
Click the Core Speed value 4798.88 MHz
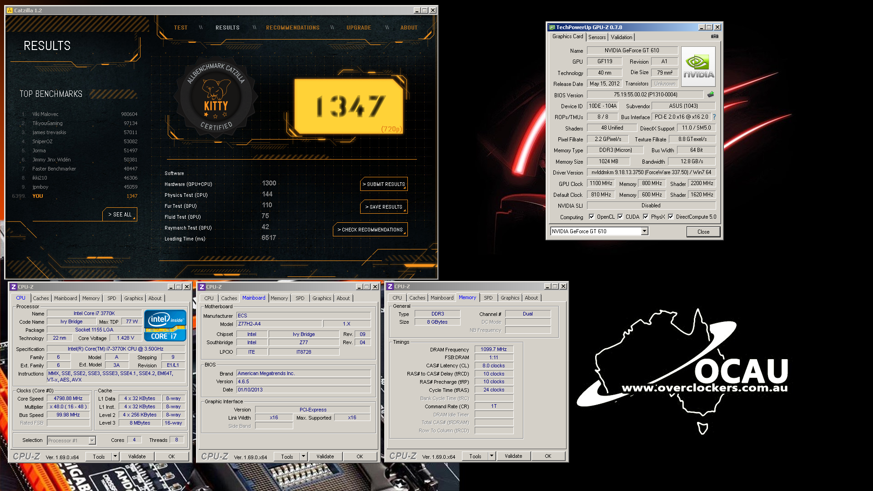68,398
